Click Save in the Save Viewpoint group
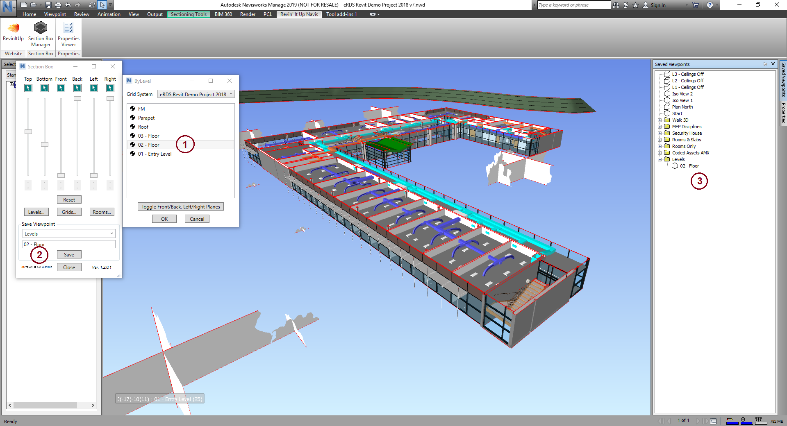 coord(69,254)
